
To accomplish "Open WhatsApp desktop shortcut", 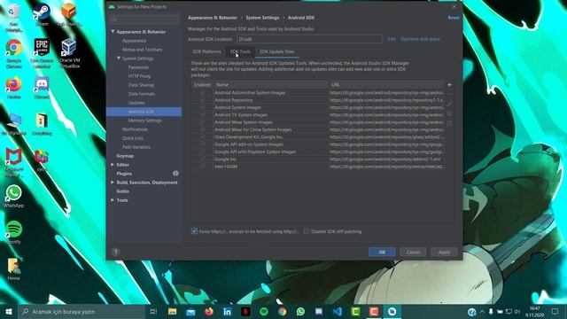I will pos(14,197).
